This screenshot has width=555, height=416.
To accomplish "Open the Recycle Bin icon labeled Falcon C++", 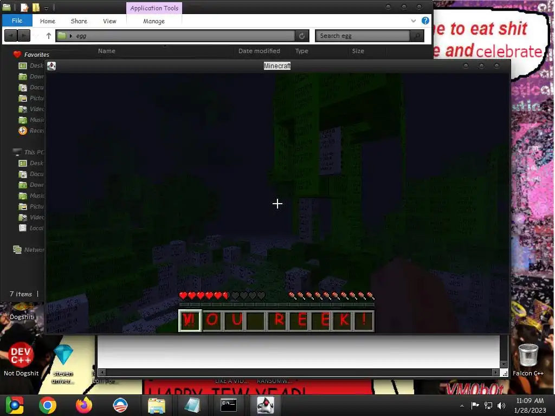I will coord(528,360).
